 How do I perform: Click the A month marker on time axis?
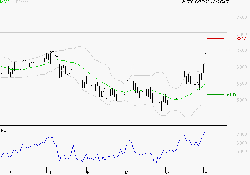167,173
